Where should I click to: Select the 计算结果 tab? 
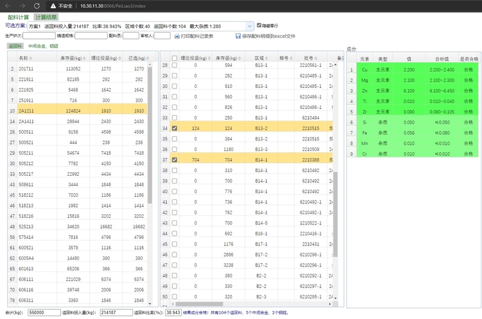[46, 17]
